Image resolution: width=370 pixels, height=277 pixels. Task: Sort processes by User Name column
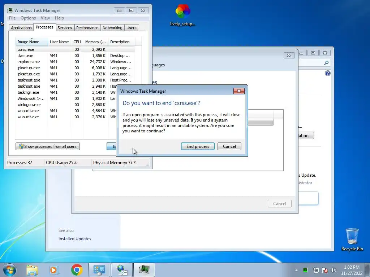59,42
